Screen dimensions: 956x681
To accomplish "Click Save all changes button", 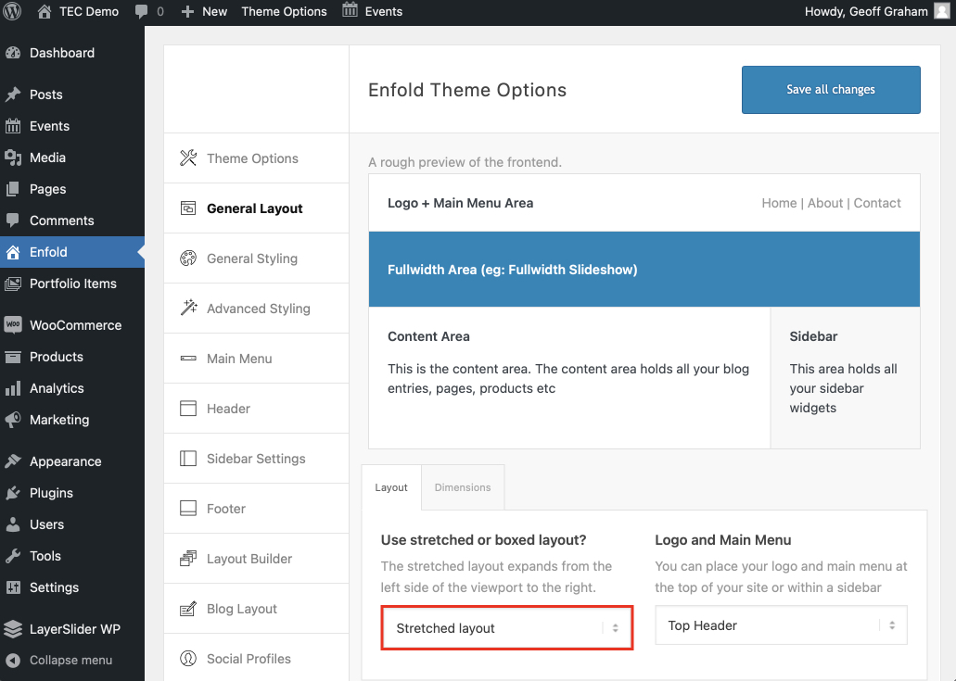I will [831, 90].
